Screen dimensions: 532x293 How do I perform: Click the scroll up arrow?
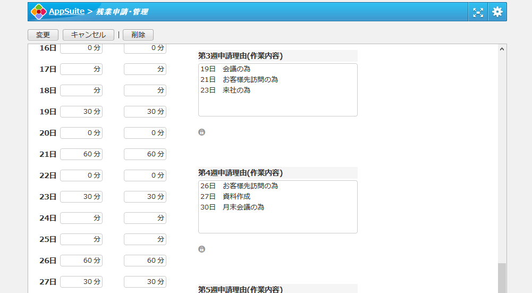(502, 49)
